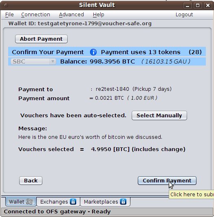This screenshot has height=217, width=214.
Task: Click the Abort Payment button
Action: click(41, 39)
